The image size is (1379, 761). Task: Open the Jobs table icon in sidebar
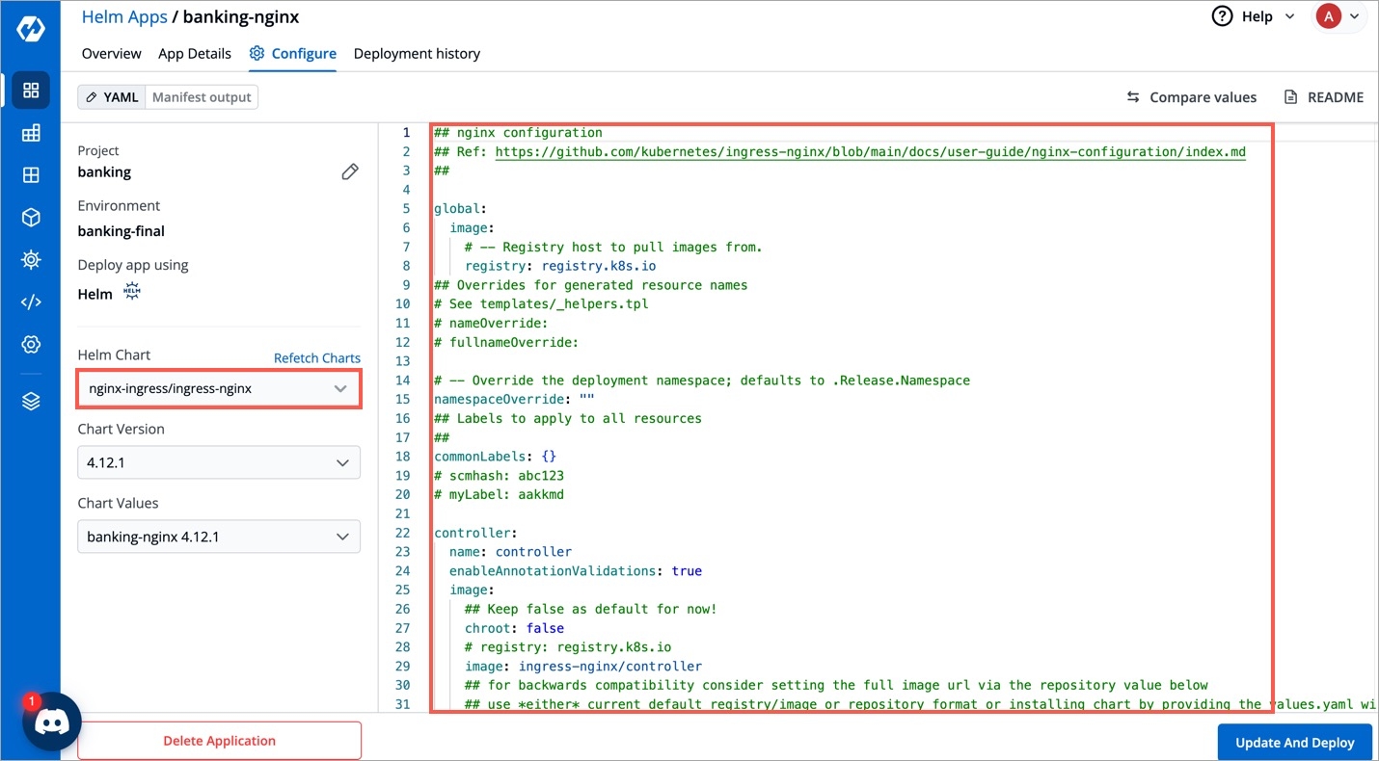(31, 133)
